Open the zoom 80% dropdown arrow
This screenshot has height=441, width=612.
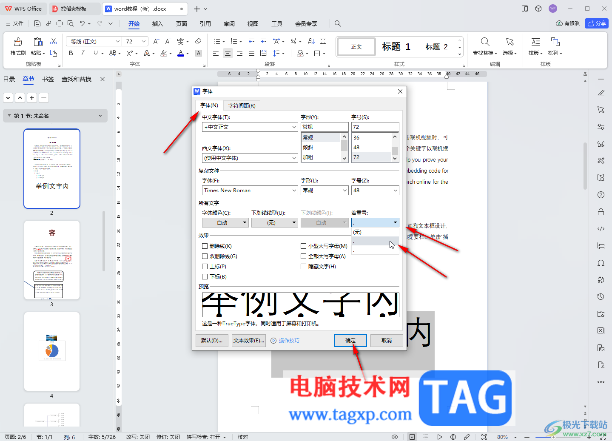tap(515, 437)
